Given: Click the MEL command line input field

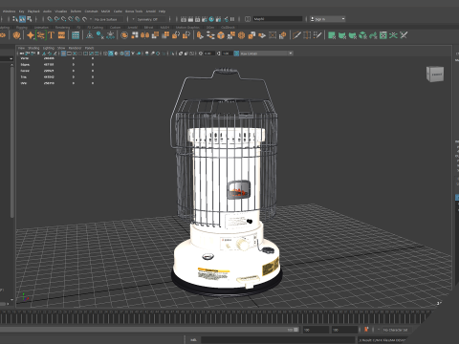Looking at the screenshot, I should coord(278,340).
